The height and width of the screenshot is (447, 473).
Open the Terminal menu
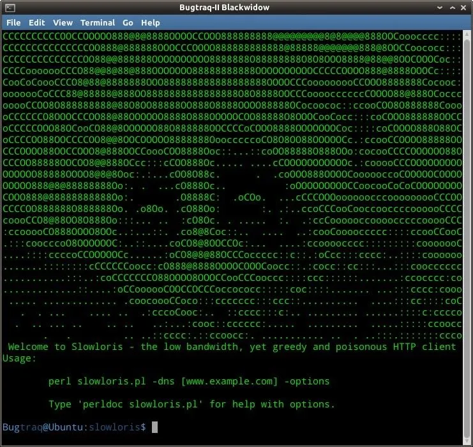(x=98, y=22)
